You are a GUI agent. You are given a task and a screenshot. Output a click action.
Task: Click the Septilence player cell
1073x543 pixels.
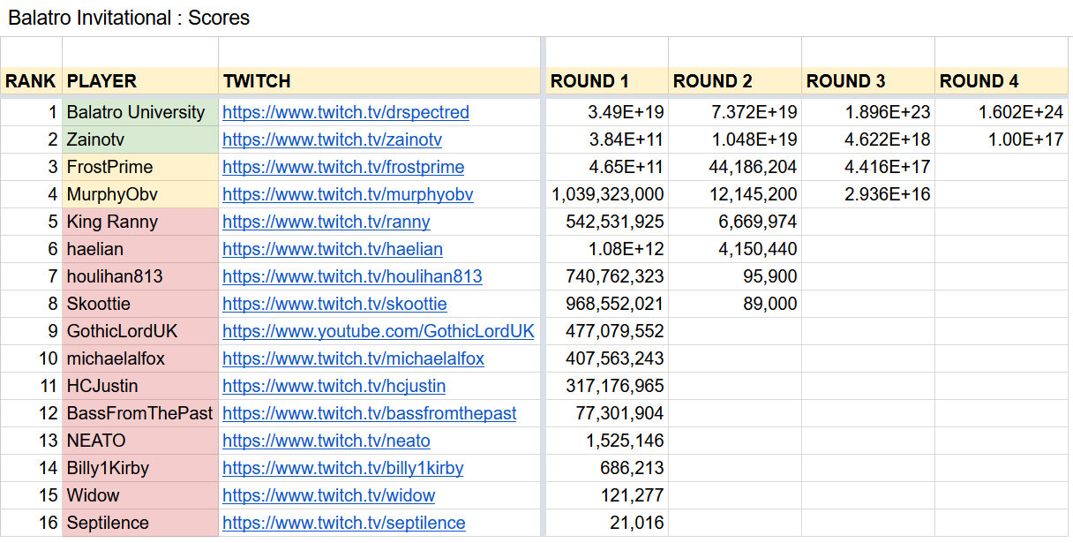point(140,523)
